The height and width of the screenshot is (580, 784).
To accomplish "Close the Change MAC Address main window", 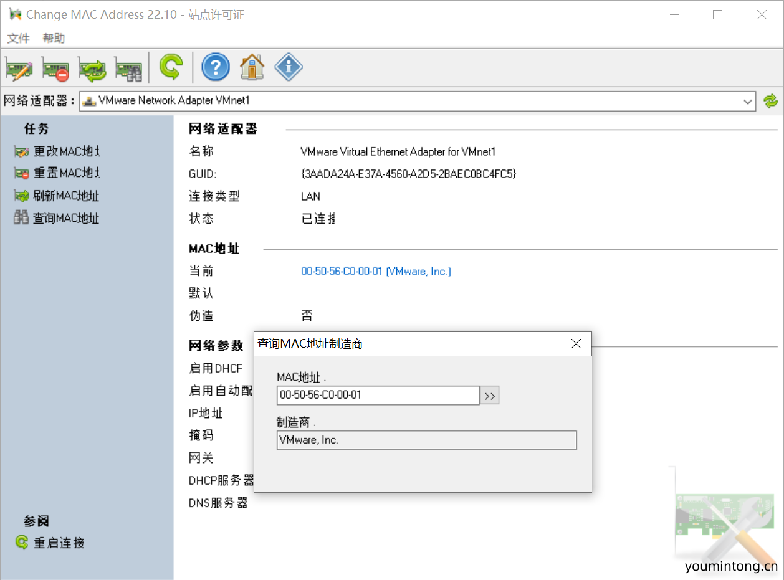I will point(762,15).
